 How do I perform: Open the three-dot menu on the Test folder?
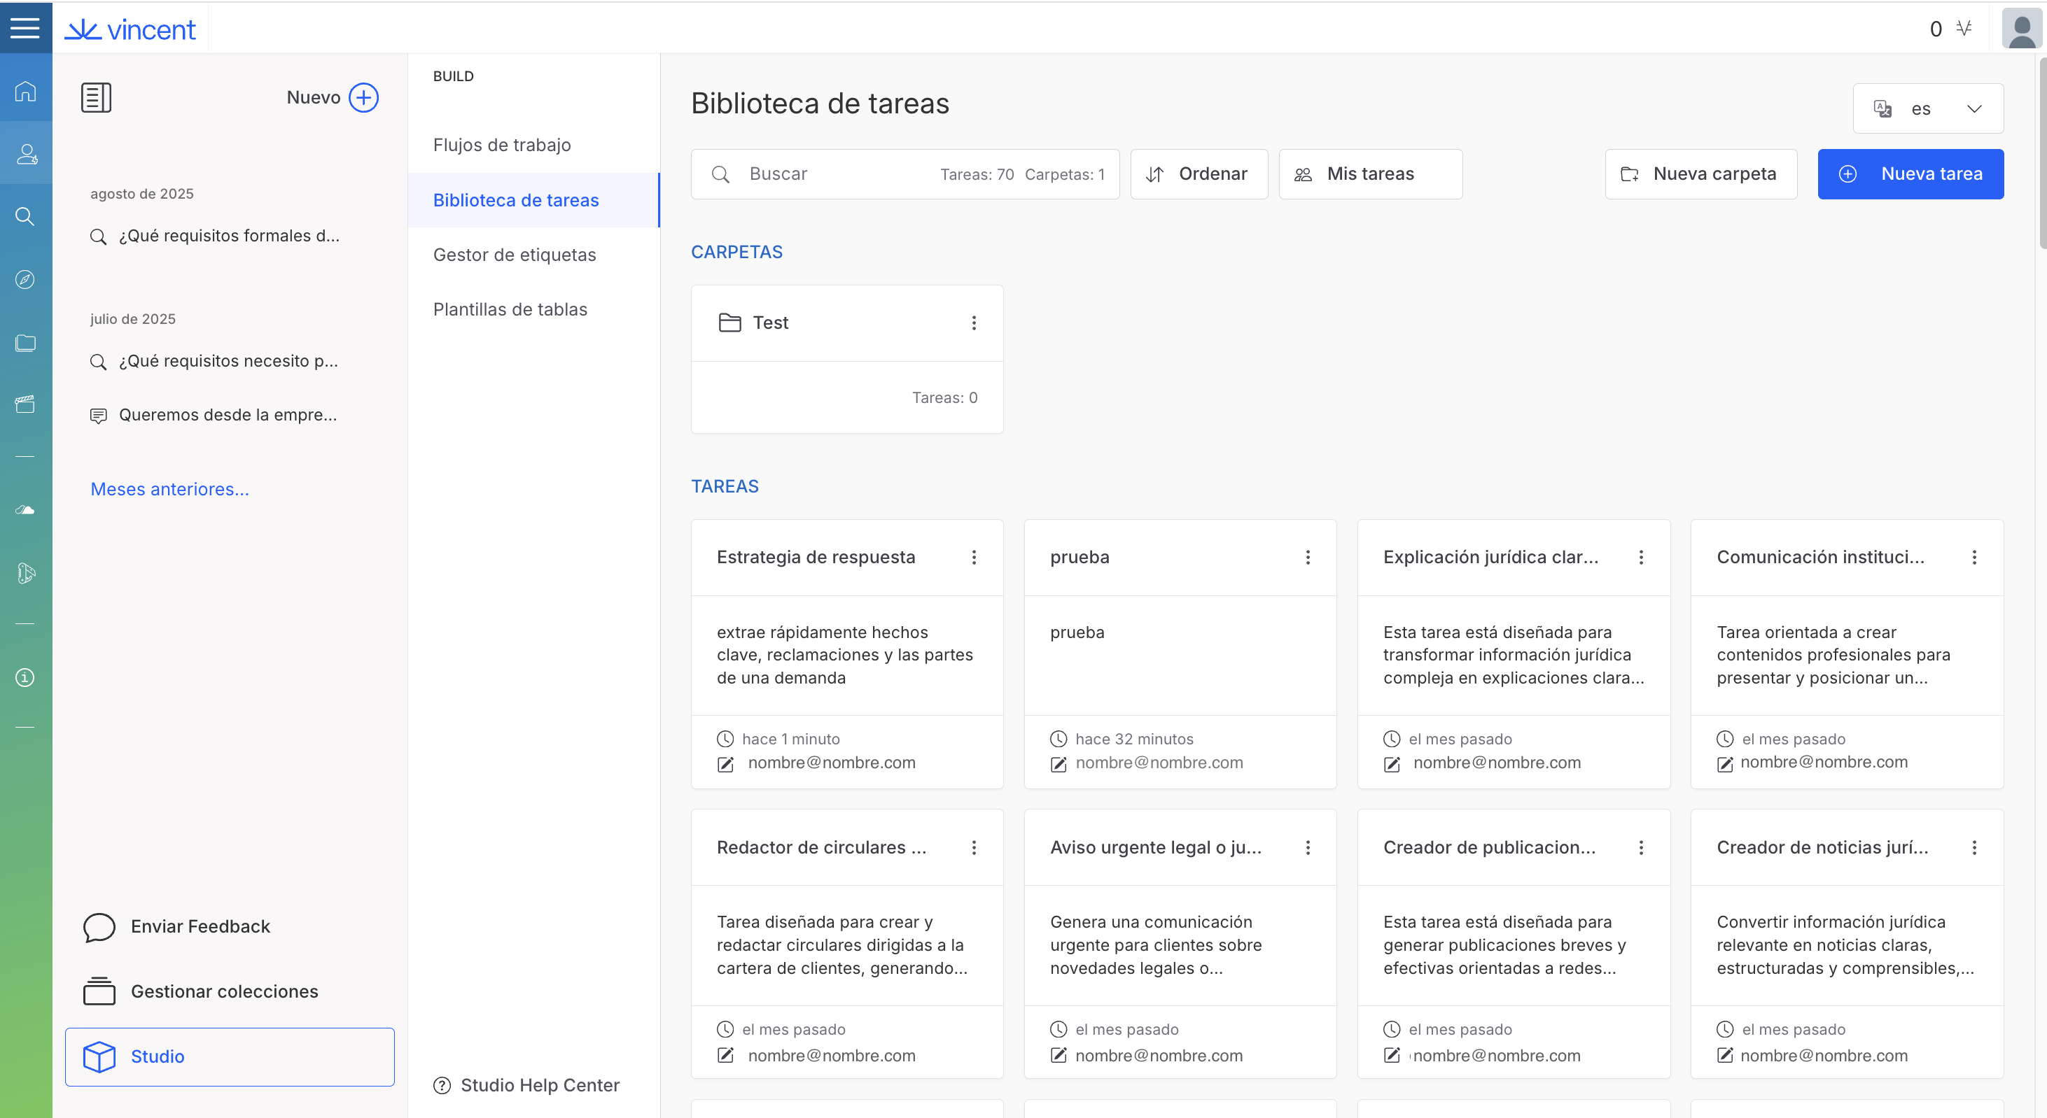tap(973, 323)
